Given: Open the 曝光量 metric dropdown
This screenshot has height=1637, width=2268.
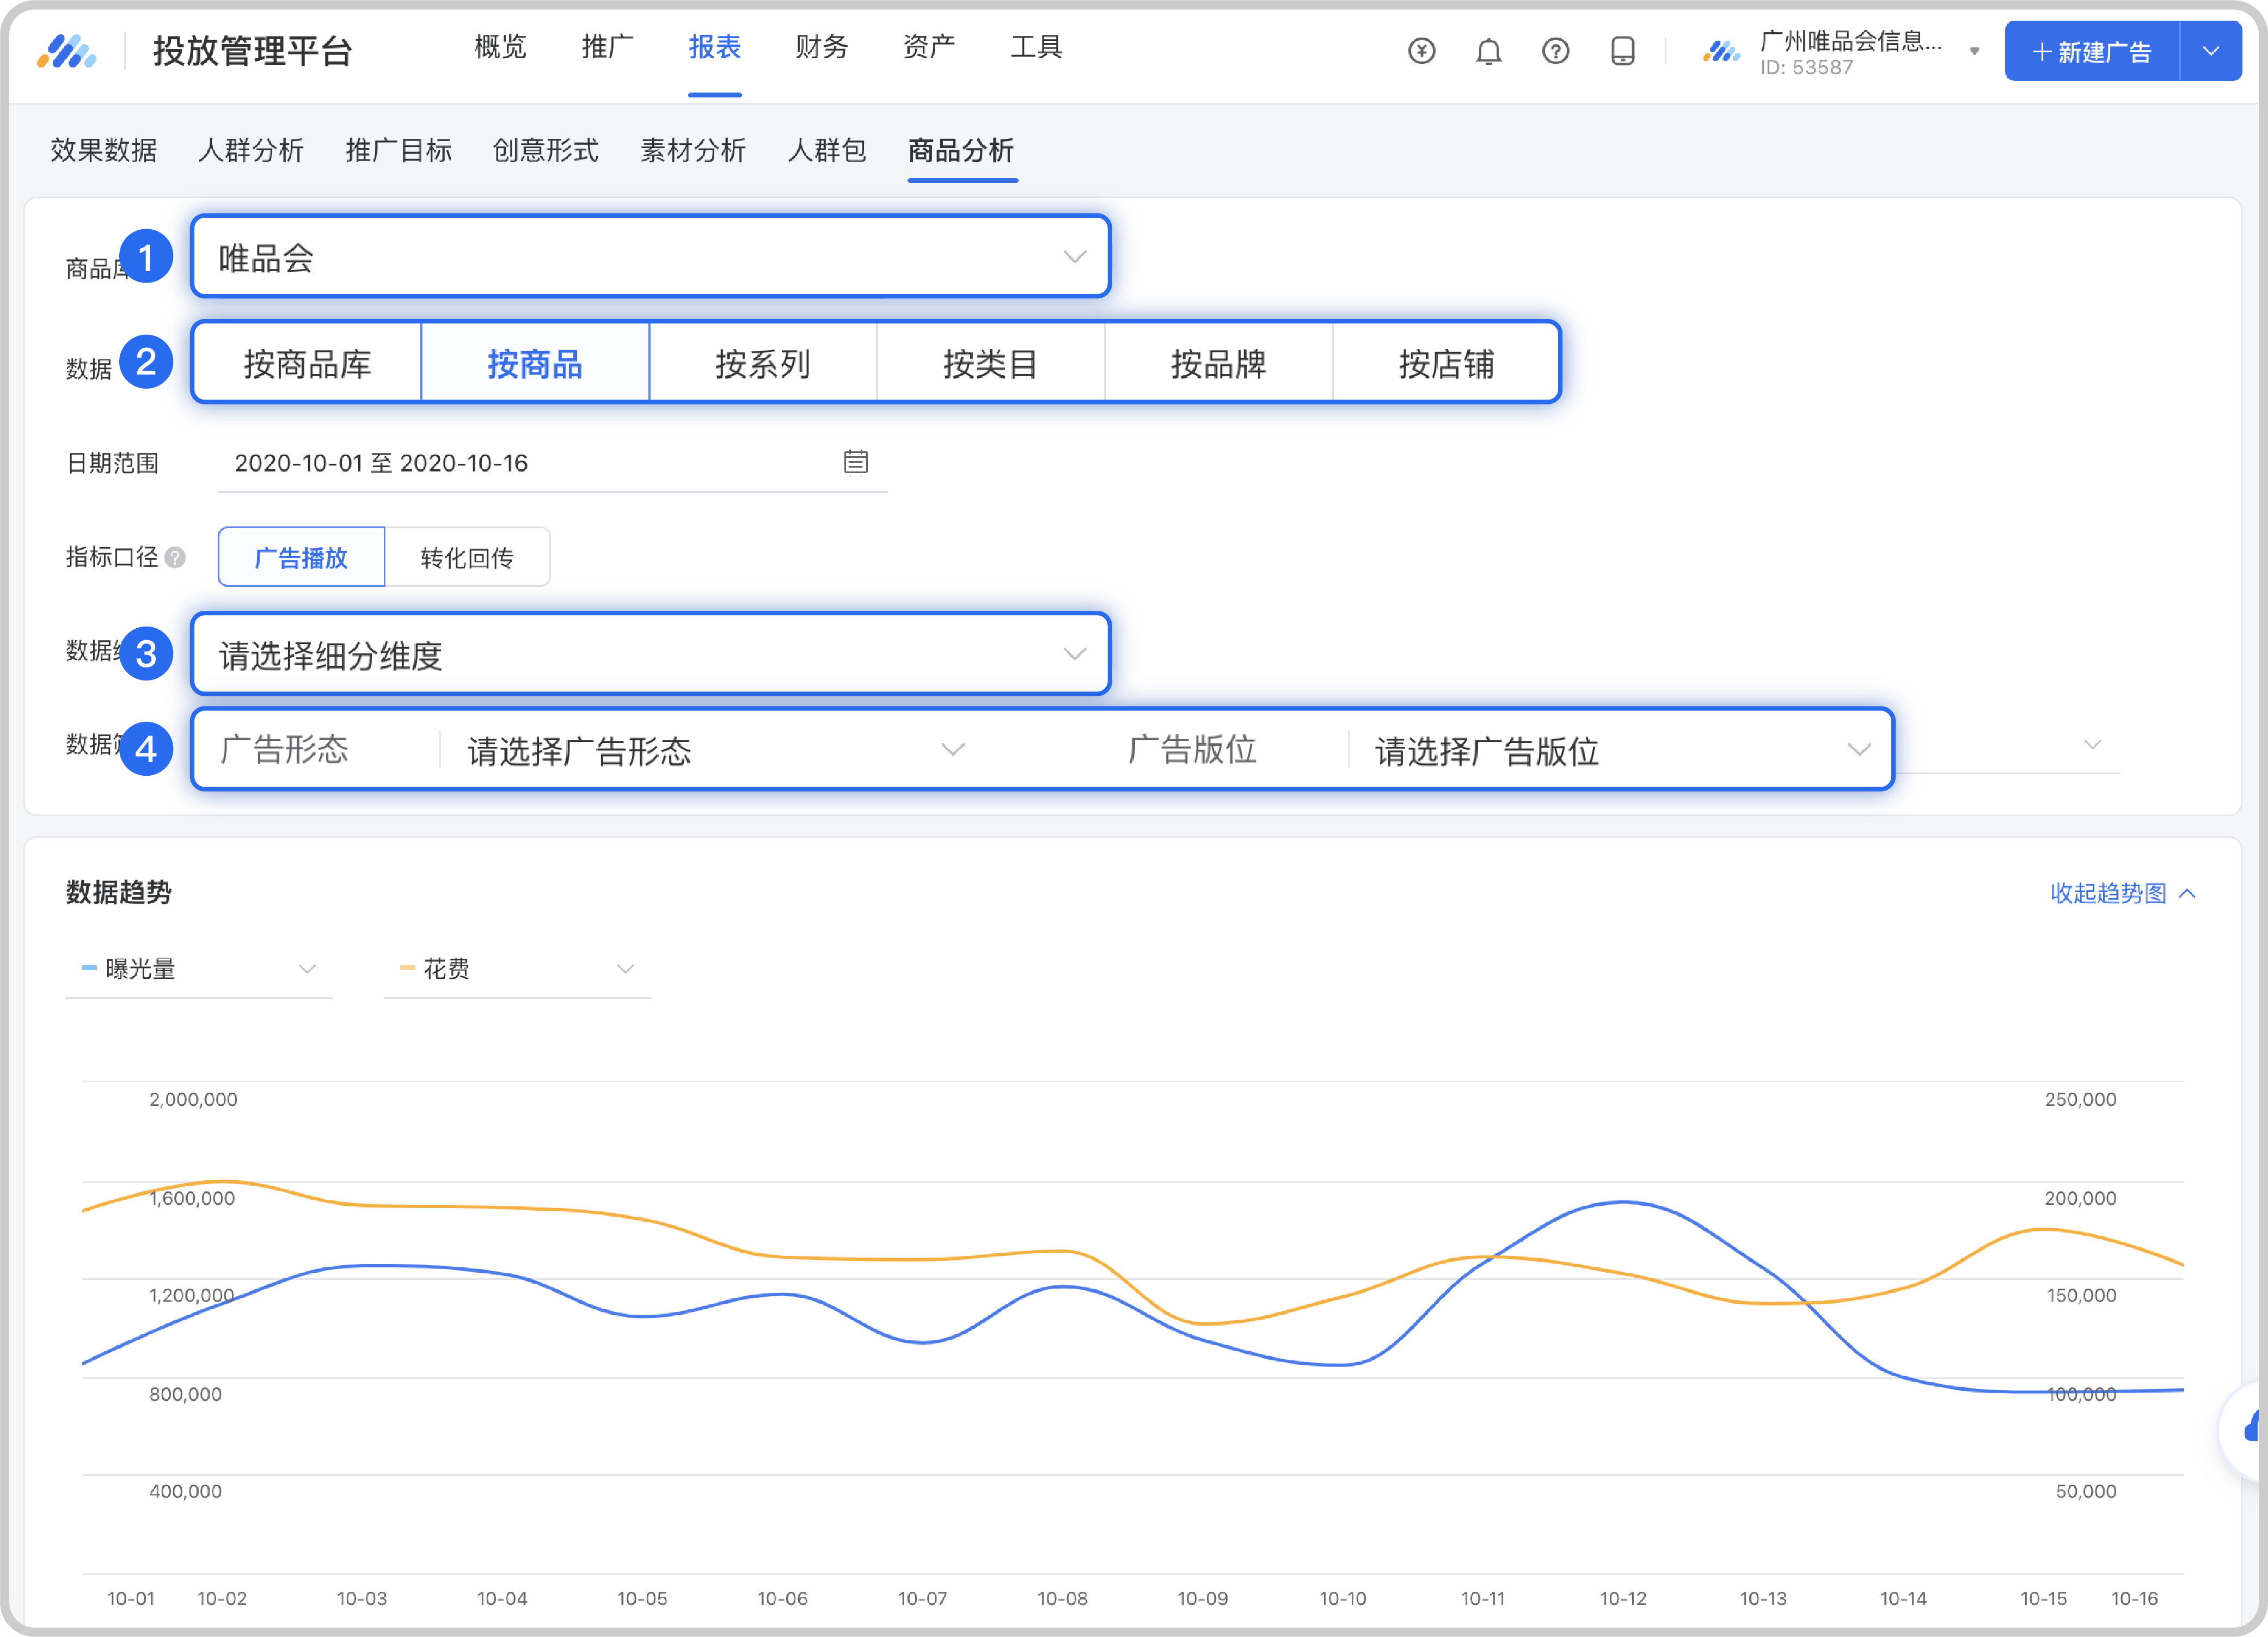Looking at the screenshot, I should click(x=199, y=968).
